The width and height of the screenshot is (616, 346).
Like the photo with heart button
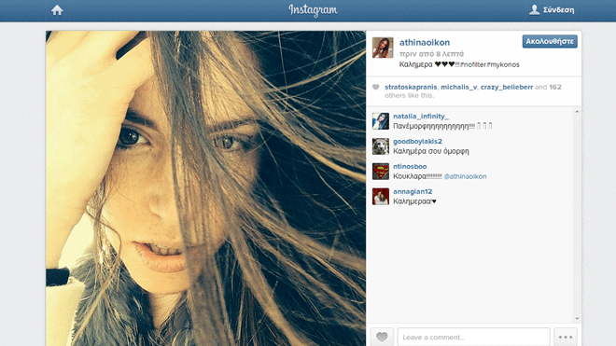pyautogui.click(x=382, y=337)
